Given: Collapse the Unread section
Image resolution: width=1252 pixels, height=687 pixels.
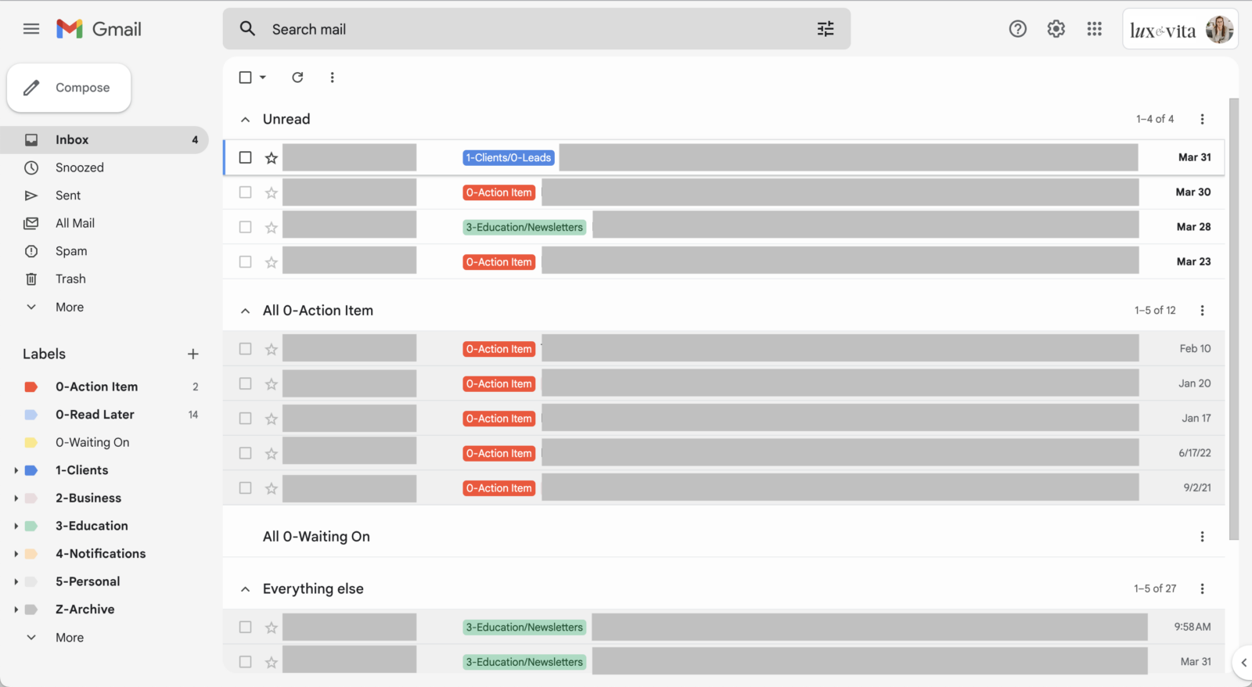Looking at the screenshot, I should coord(246,120).
